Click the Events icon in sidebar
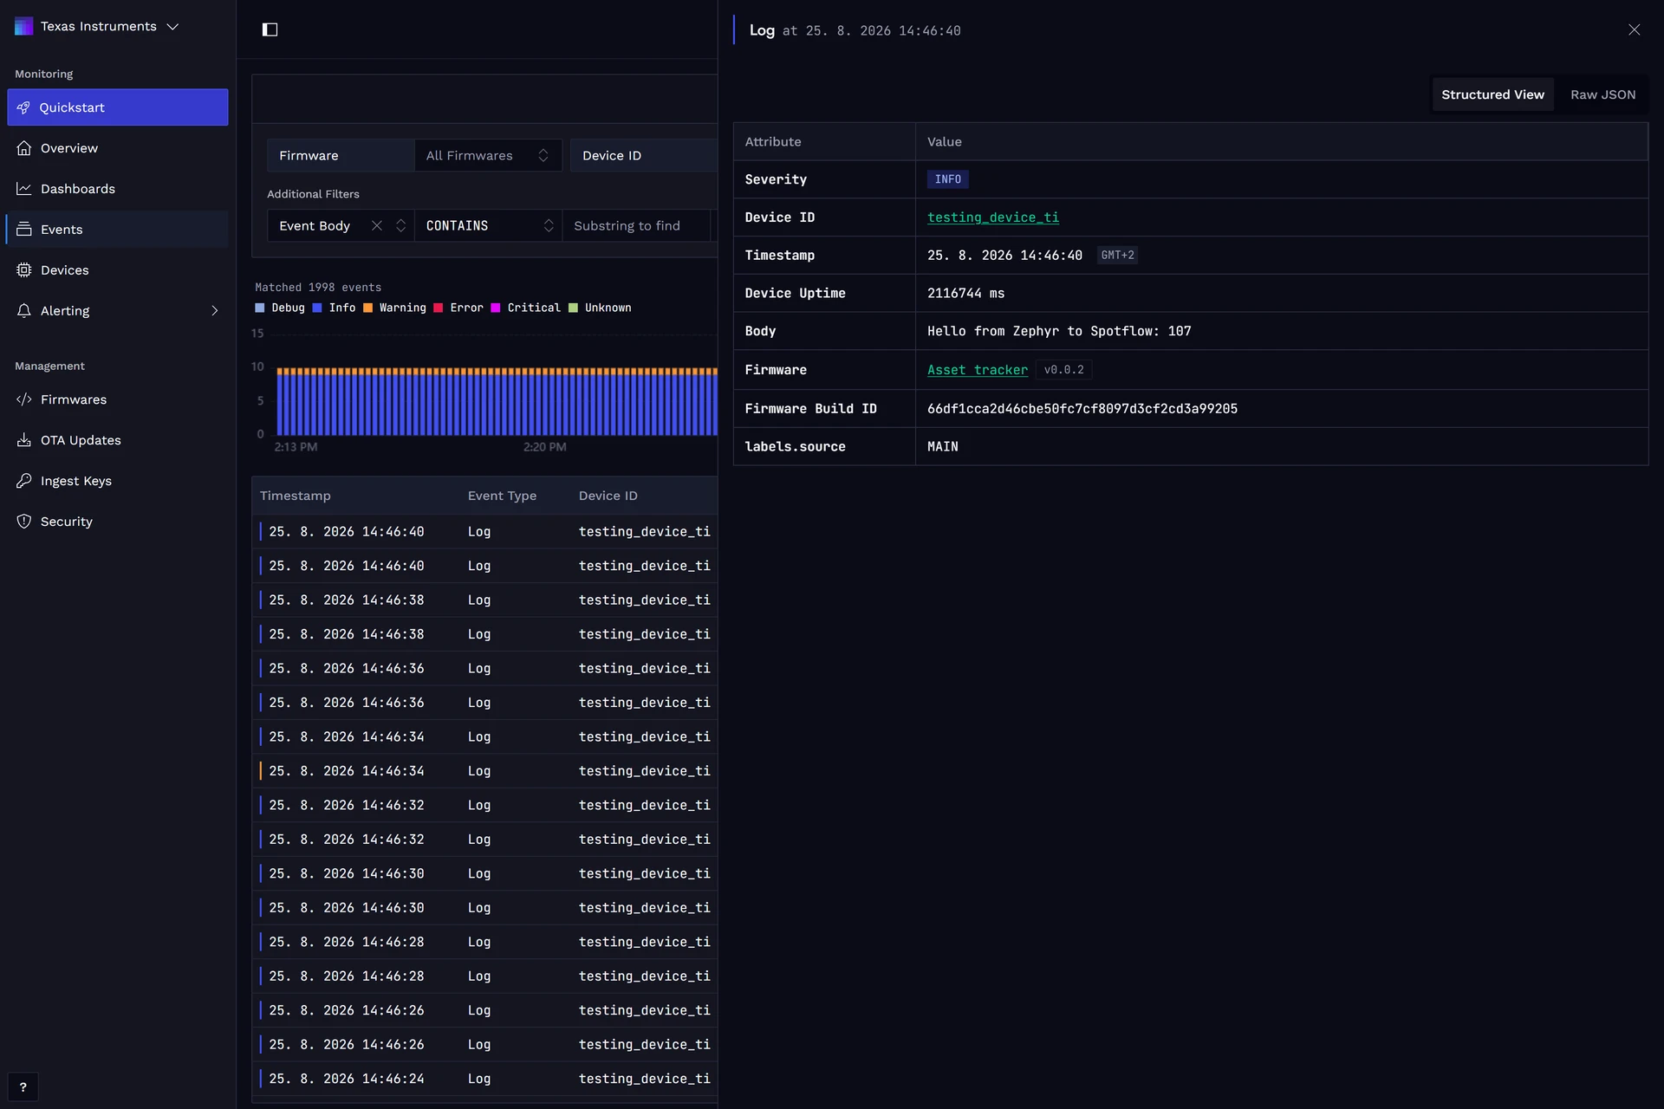Image resolution: width=1664 pixels, height=1109 pixels. pos(24,230)
